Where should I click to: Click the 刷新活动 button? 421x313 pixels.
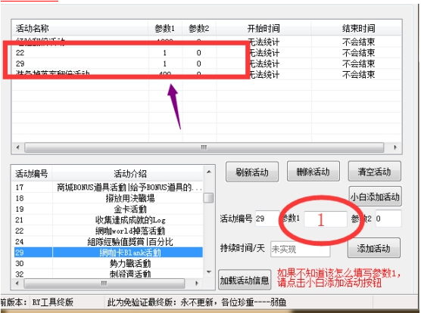pyautogui.click(x=252, y=172)
